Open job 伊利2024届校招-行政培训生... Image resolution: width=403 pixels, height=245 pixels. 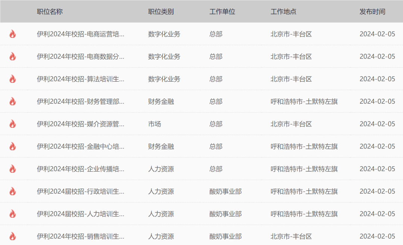81,191
